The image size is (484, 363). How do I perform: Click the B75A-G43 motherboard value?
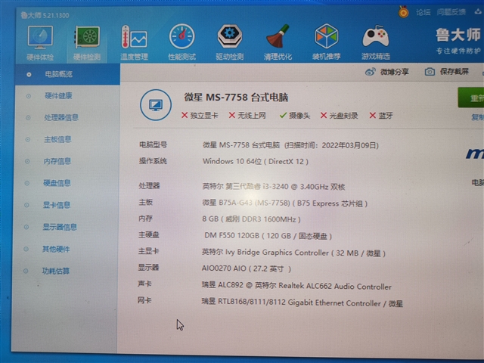tap(284, 203)
